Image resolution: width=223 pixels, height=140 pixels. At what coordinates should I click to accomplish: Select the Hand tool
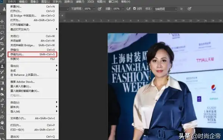click(2, 123)
